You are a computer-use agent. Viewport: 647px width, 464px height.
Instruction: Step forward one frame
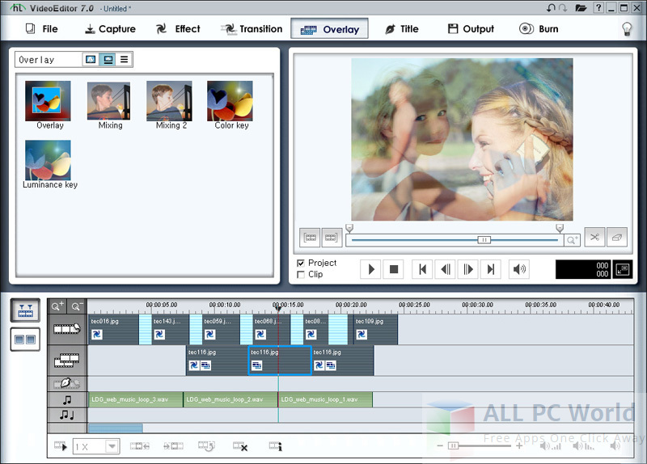tap(468, 269)
